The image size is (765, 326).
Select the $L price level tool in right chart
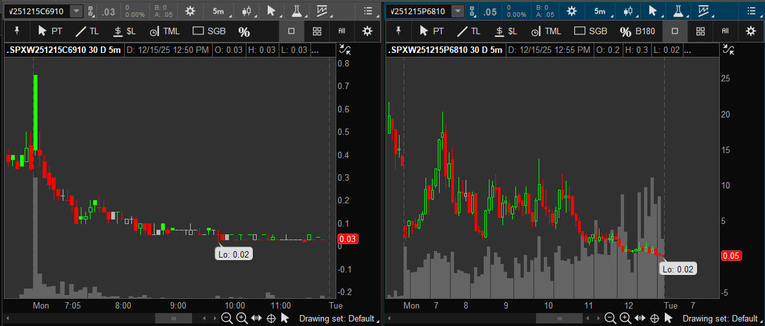point(505,31)
